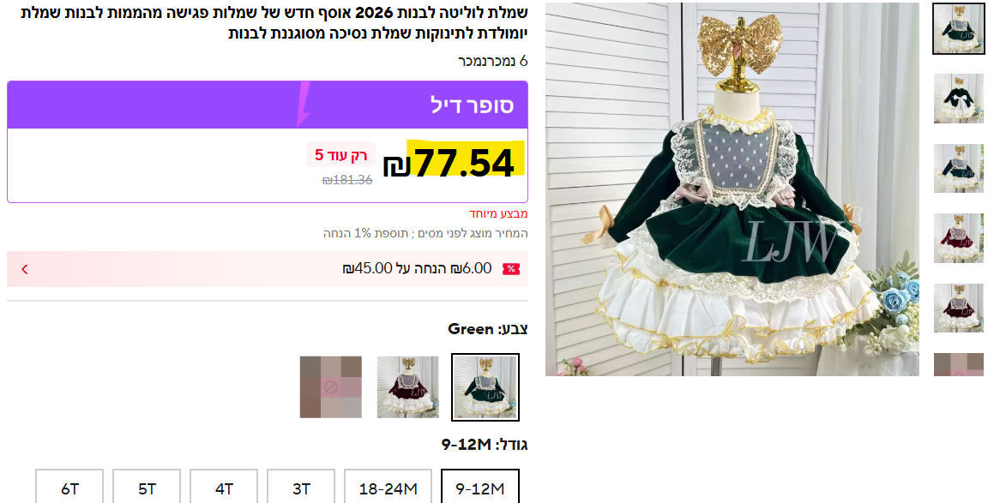Choose the 3T size box
The width and height of the screenshot is (1006, 503).
[x=301, y=488]
